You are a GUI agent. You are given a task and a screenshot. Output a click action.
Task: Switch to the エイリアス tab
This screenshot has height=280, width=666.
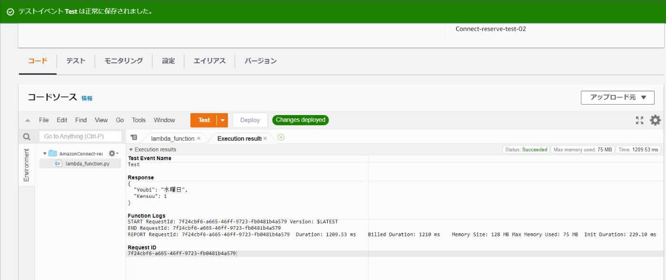[x=209, y=61]
